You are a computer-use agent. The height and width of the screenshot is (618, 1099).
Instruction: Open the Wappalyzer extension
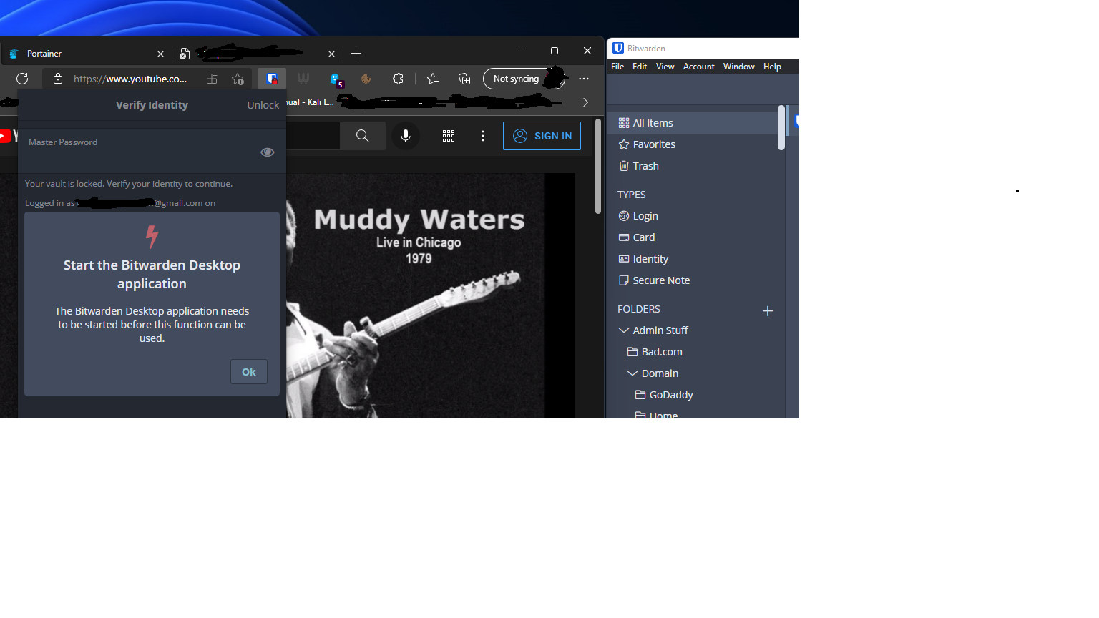303,79
